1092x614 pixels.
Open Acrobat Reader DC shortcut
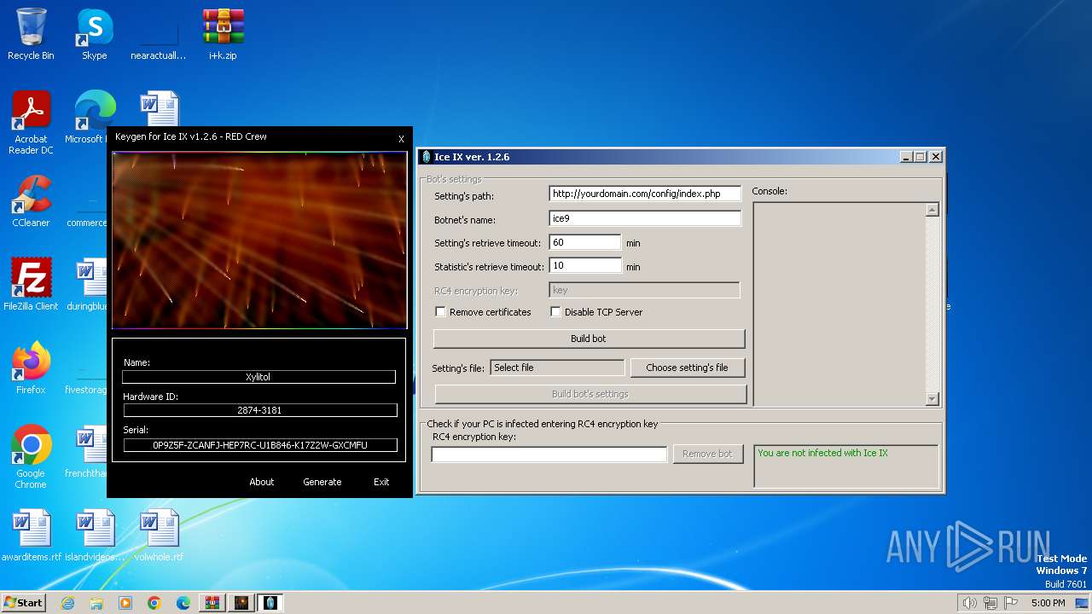(x=31, y=123)
